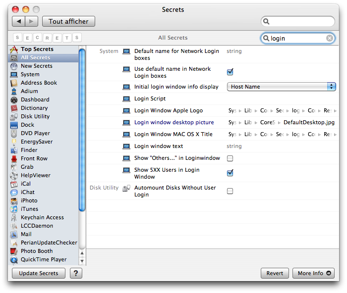Image resolution: width=347 pixels, height=293 pixels.
Task: Choose the Dashboard gauge icon
Action: [x=14, y=100]
